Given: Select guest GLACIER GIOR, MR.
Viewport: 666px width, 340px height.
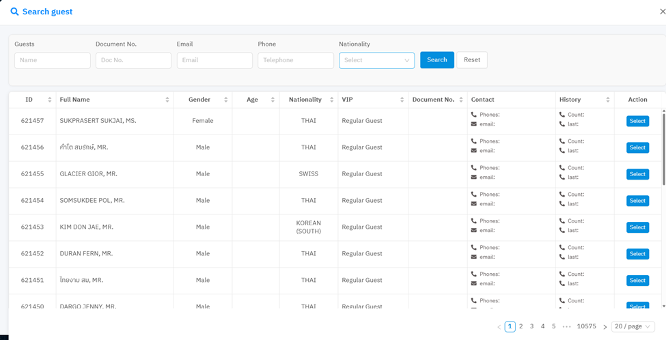Looking at the screenshot, I should click(x=637, y=174).
